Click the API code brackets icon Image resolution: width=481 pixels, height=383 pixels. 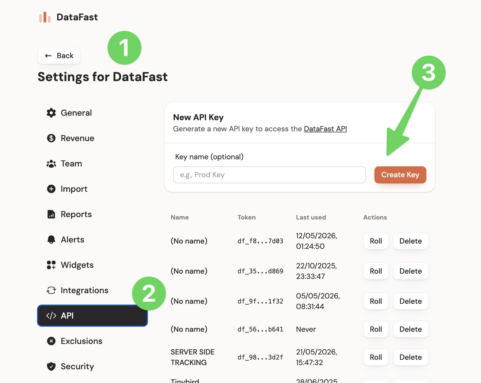[51, 316]
